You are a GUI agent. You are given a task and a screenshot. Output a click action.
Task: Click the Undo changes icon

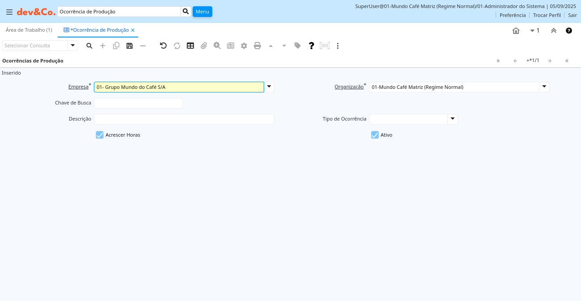click(x=163, y=46)
